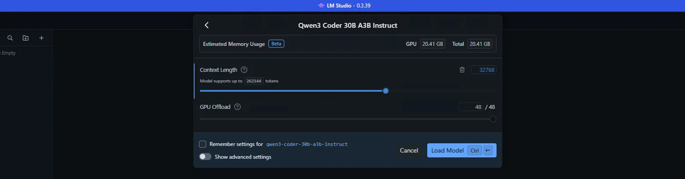Check Remember settings for this model
The height and width of the screenshot is (179, 685).
point(203,144)
